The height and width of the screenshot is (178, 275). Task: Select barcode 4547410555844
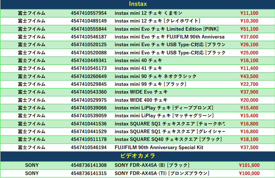click(89, 29)
